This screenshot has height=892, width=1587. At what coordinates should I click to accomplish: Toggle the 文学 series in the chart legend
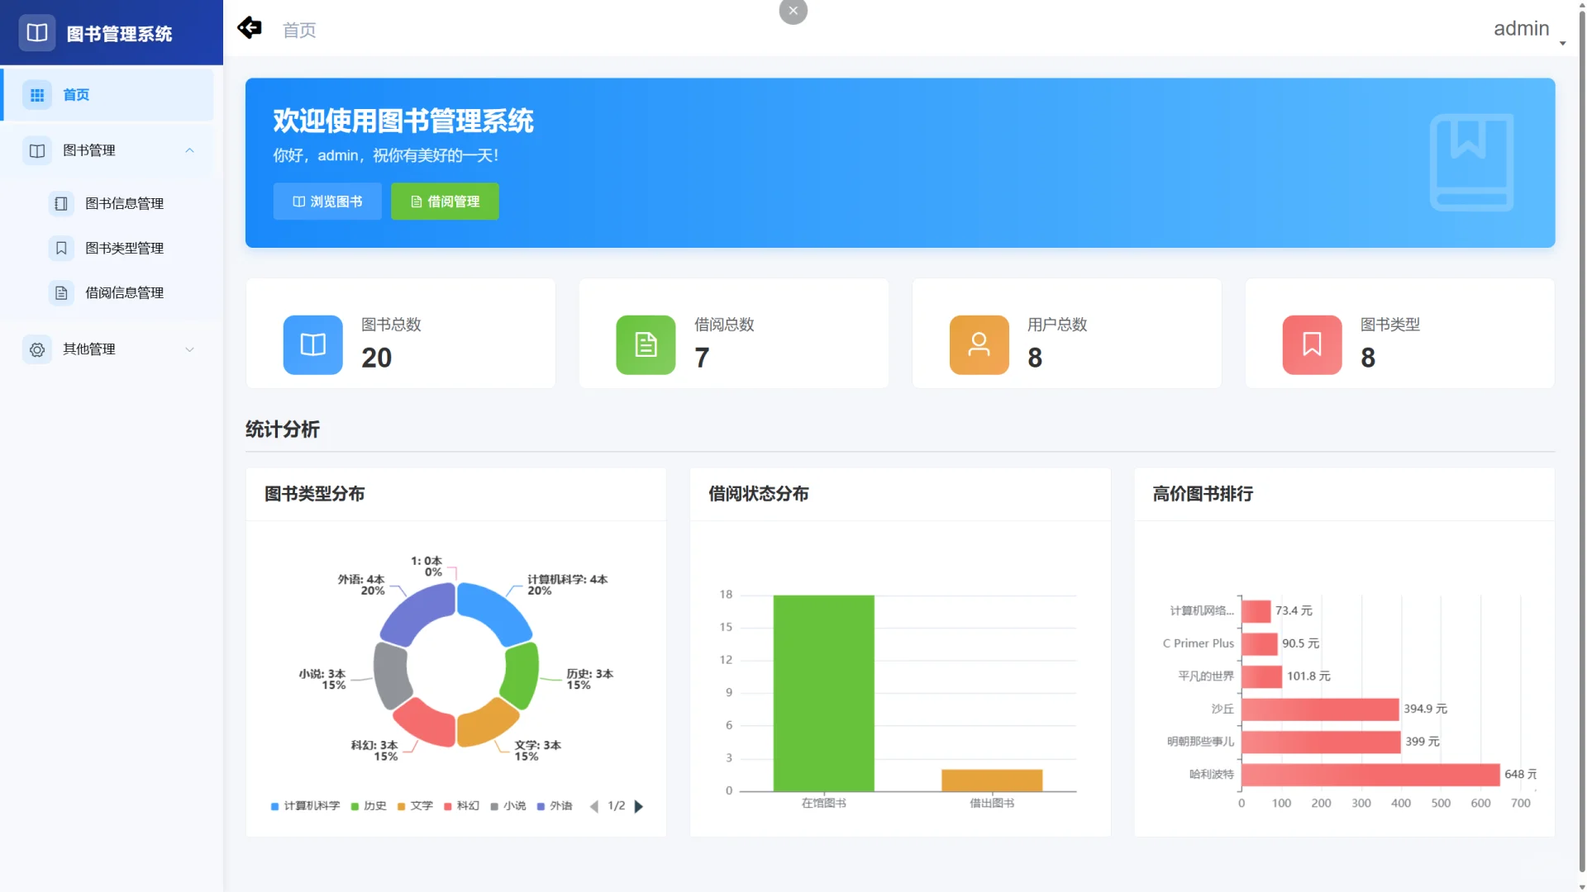click(417, 805)
